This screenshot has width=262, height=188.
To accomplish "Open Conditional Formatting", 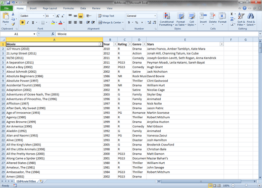I will pyautogui.click(x=167, y=19).
